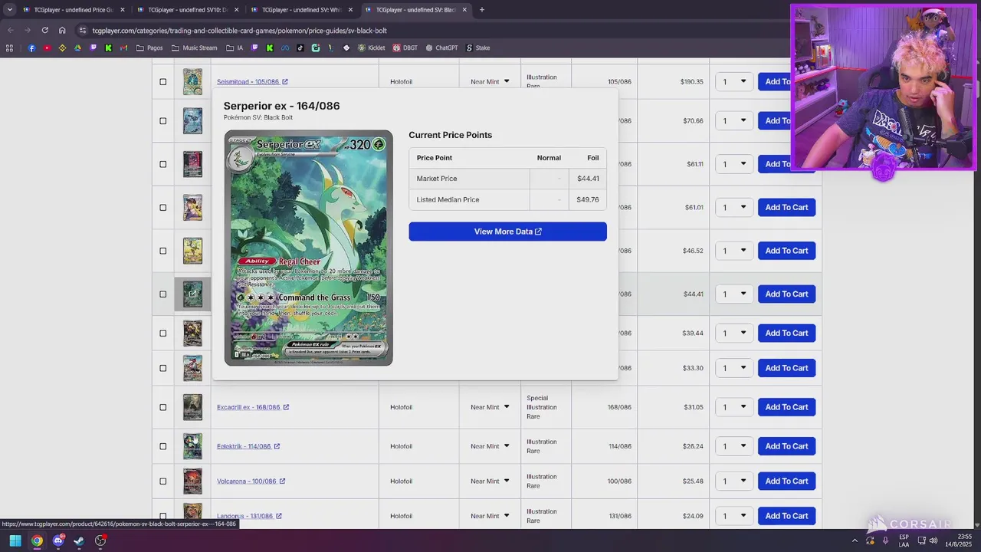The width and height of the screenshot is (981, 552).
Task: View site information icon in address bar
Action: point(83,31)
